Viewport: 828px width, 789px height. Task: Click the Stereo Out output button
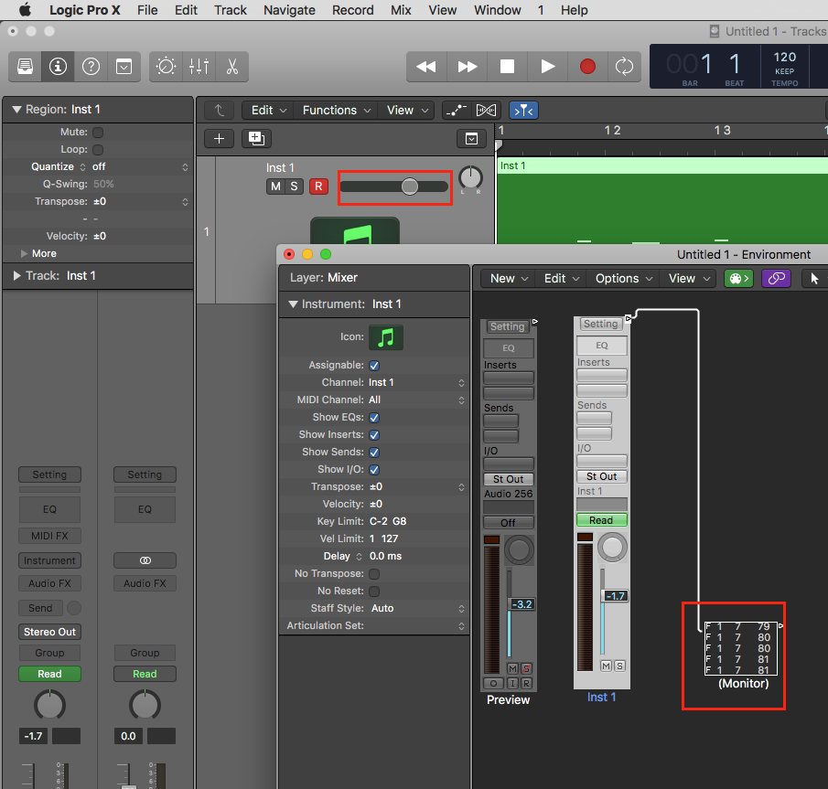pos(49,632)
